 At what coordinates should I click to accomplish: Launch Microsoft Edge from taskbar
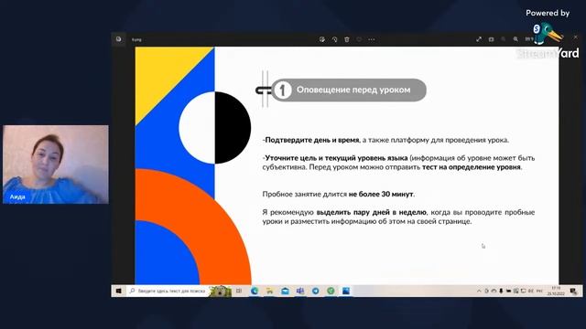coord(255,291)
